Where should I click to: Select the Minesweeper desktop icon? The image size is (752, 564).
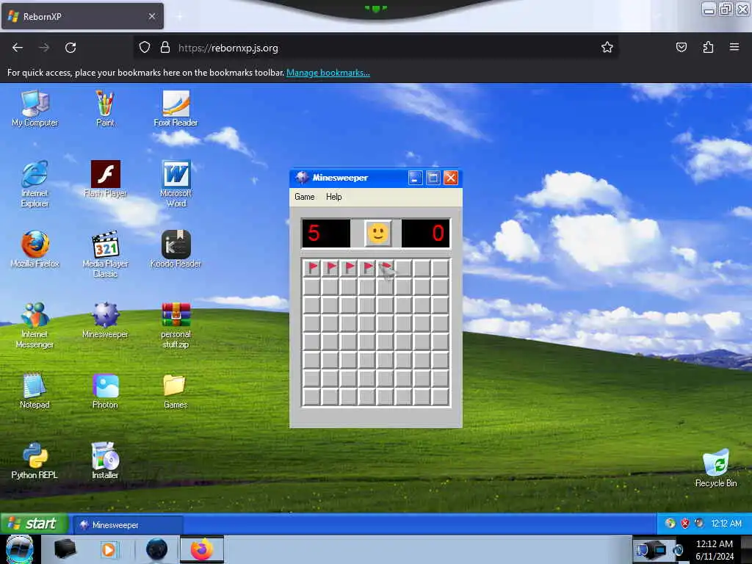105,319
